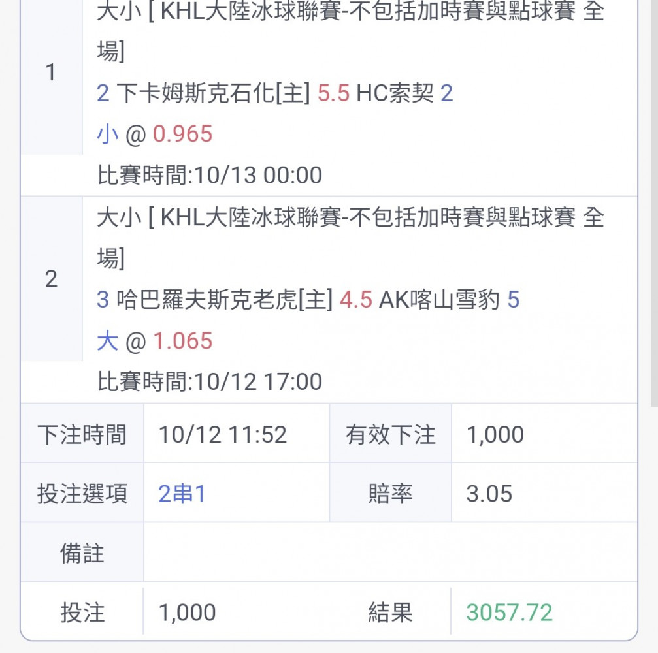This screenshot has width=658, height=653.
Task: Click the odds value 1.065
Action: click(182, 341)
